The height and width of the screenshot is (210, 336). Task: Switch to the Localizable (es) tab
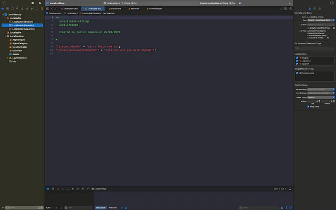point(93,9)
